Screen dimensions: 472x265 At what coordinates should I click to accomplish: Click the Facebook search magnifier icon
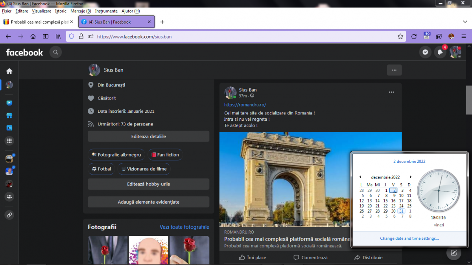point(55,52)
